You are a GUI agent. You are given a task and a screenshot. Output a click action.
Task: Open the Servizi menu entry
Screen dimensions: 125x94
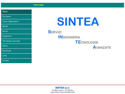coord(16,31)
